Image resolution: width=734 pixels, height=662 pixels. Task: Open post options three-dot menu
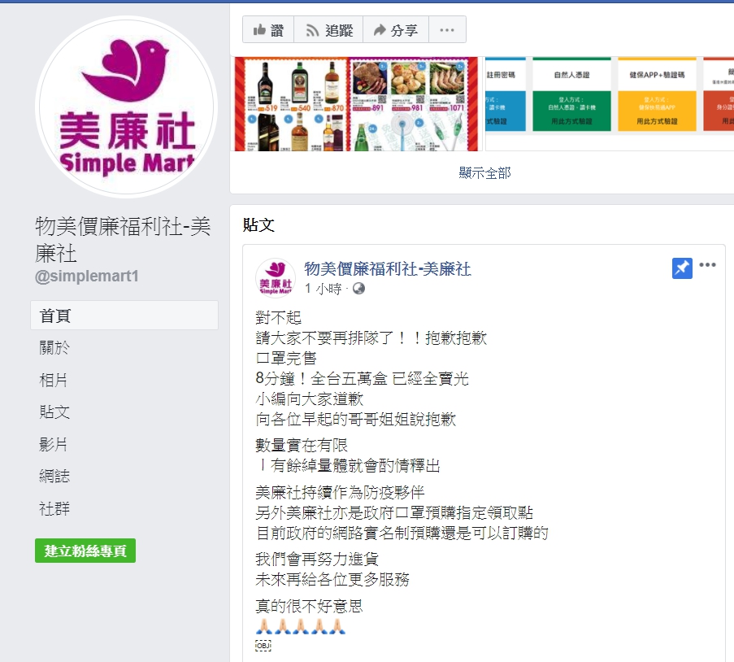point(707,265)
